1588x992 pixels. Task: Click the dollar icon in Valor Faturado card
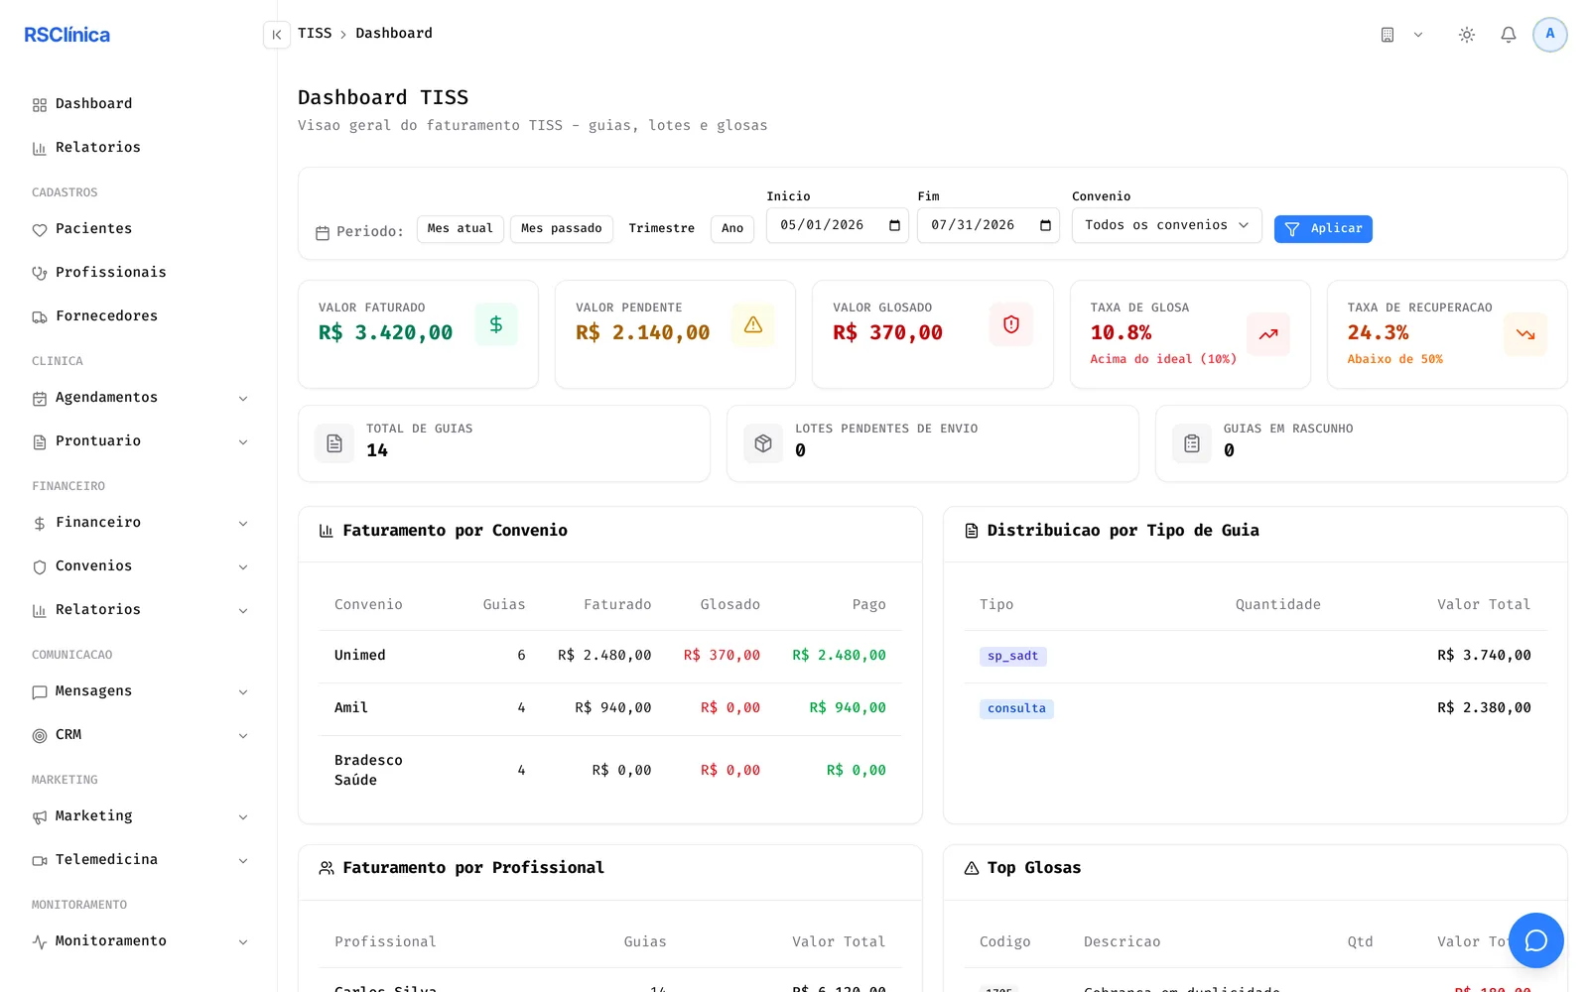tap(496, 324)
